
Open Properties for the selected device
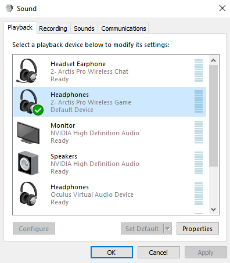pos(197,229)
